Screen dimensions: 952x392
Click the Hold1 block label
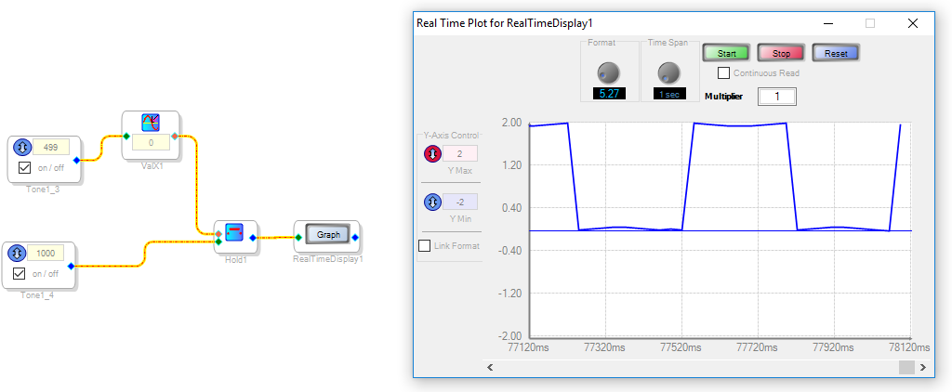point(235,259)
